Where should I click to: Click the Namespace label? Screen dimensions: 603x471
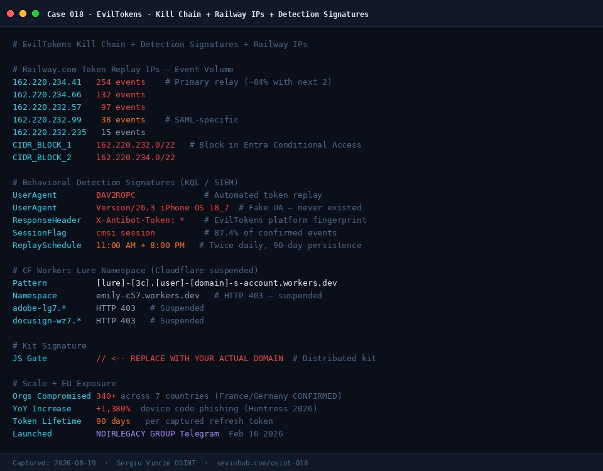(x=35, y=296)
